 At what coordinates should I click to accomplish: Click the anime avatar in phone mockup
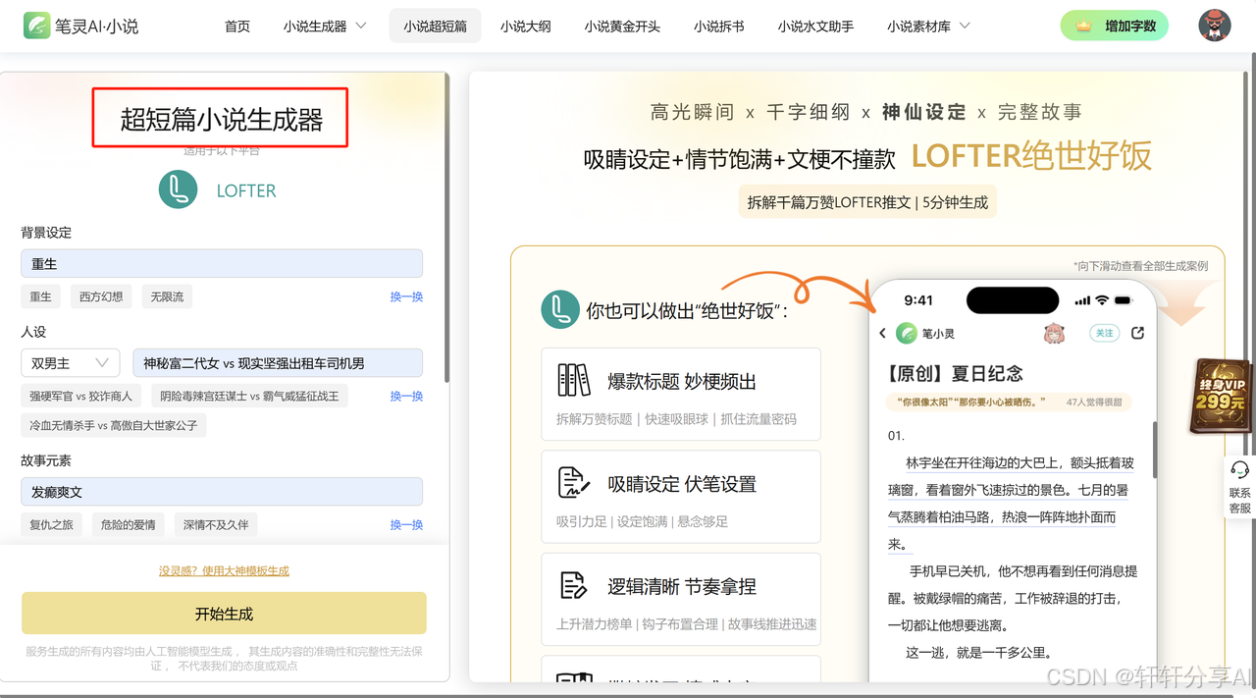(1054, 333)
